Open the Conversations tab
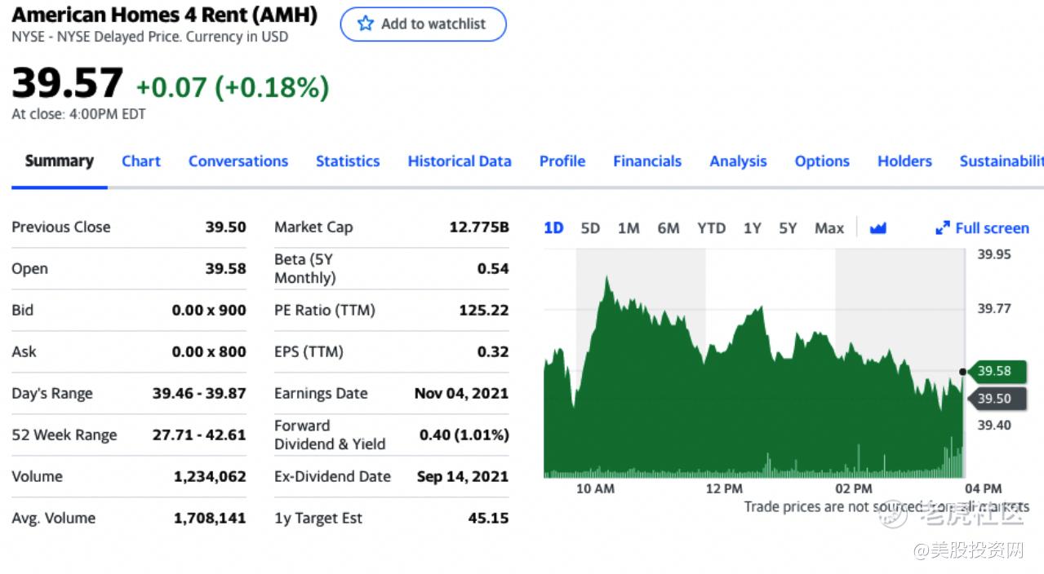 (x=238, y=161)
